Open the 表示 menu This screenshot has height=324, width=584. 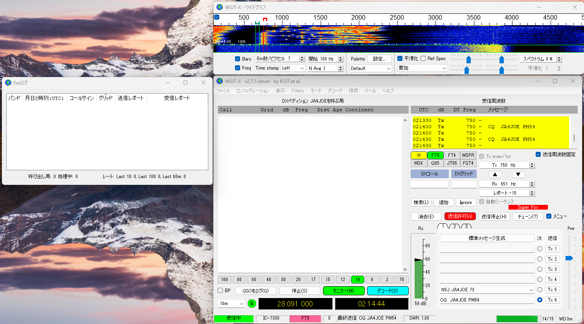(280, 91)
